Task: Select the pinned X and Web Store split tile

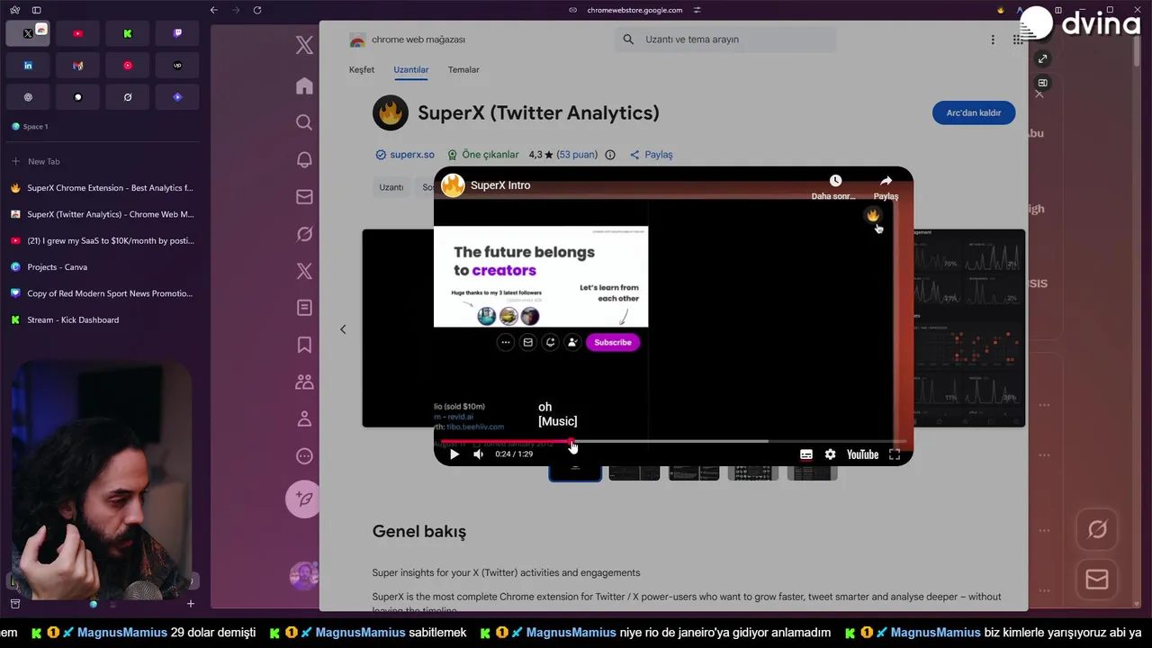Action: (x=28, y=33)
